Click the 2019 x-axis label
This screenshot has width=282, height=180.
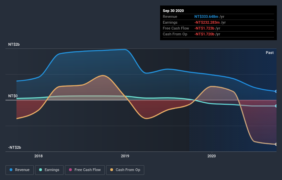click(125, 156)
